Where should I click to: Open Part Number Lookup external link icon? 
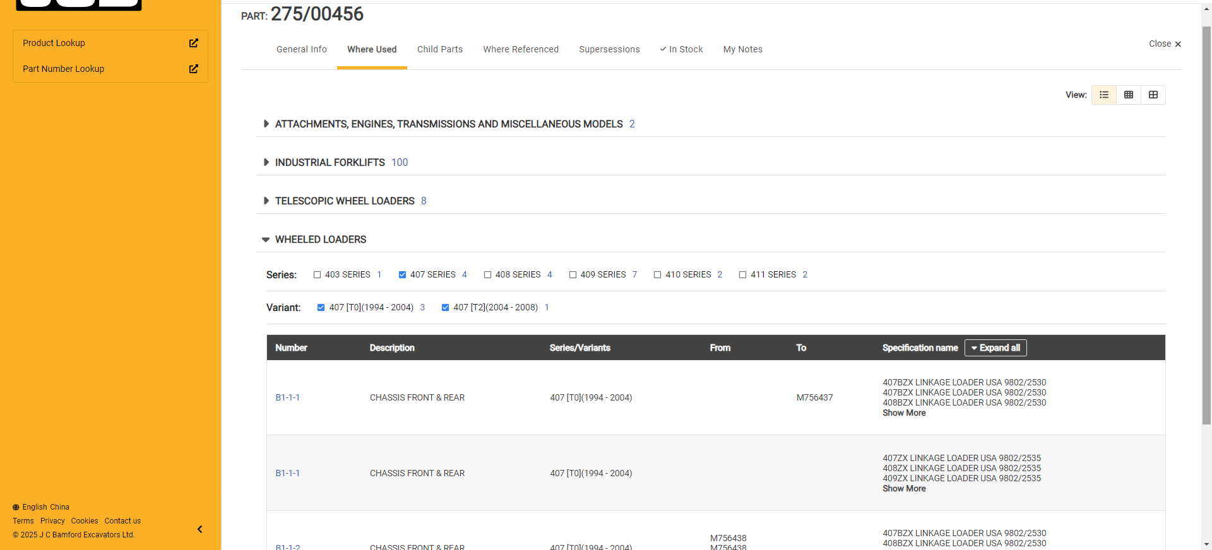click(194, 69)
